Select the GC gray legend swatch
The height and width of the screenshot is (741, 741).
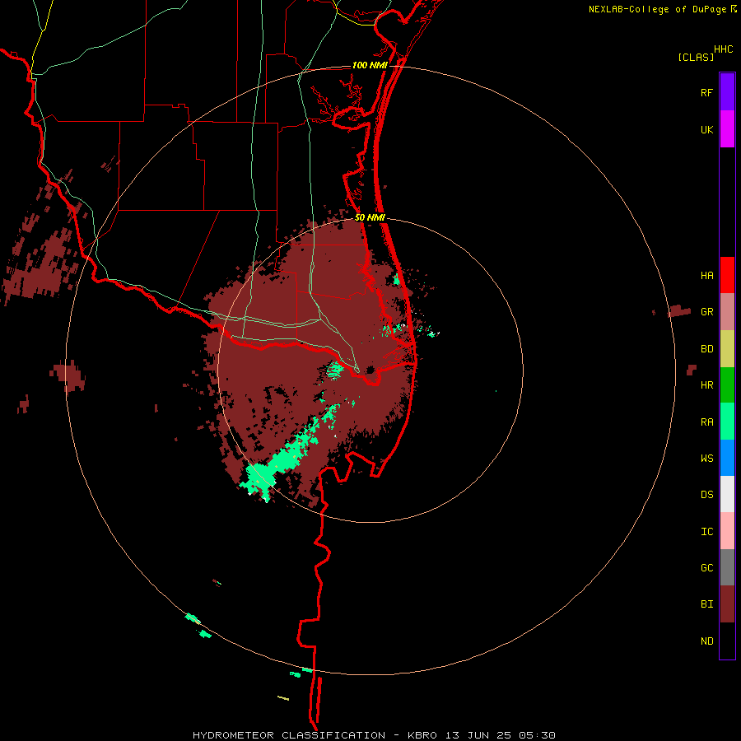point(727,567)
